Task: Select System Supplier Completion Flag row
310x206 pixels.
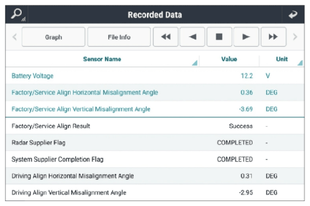Action: coord(155,159)
